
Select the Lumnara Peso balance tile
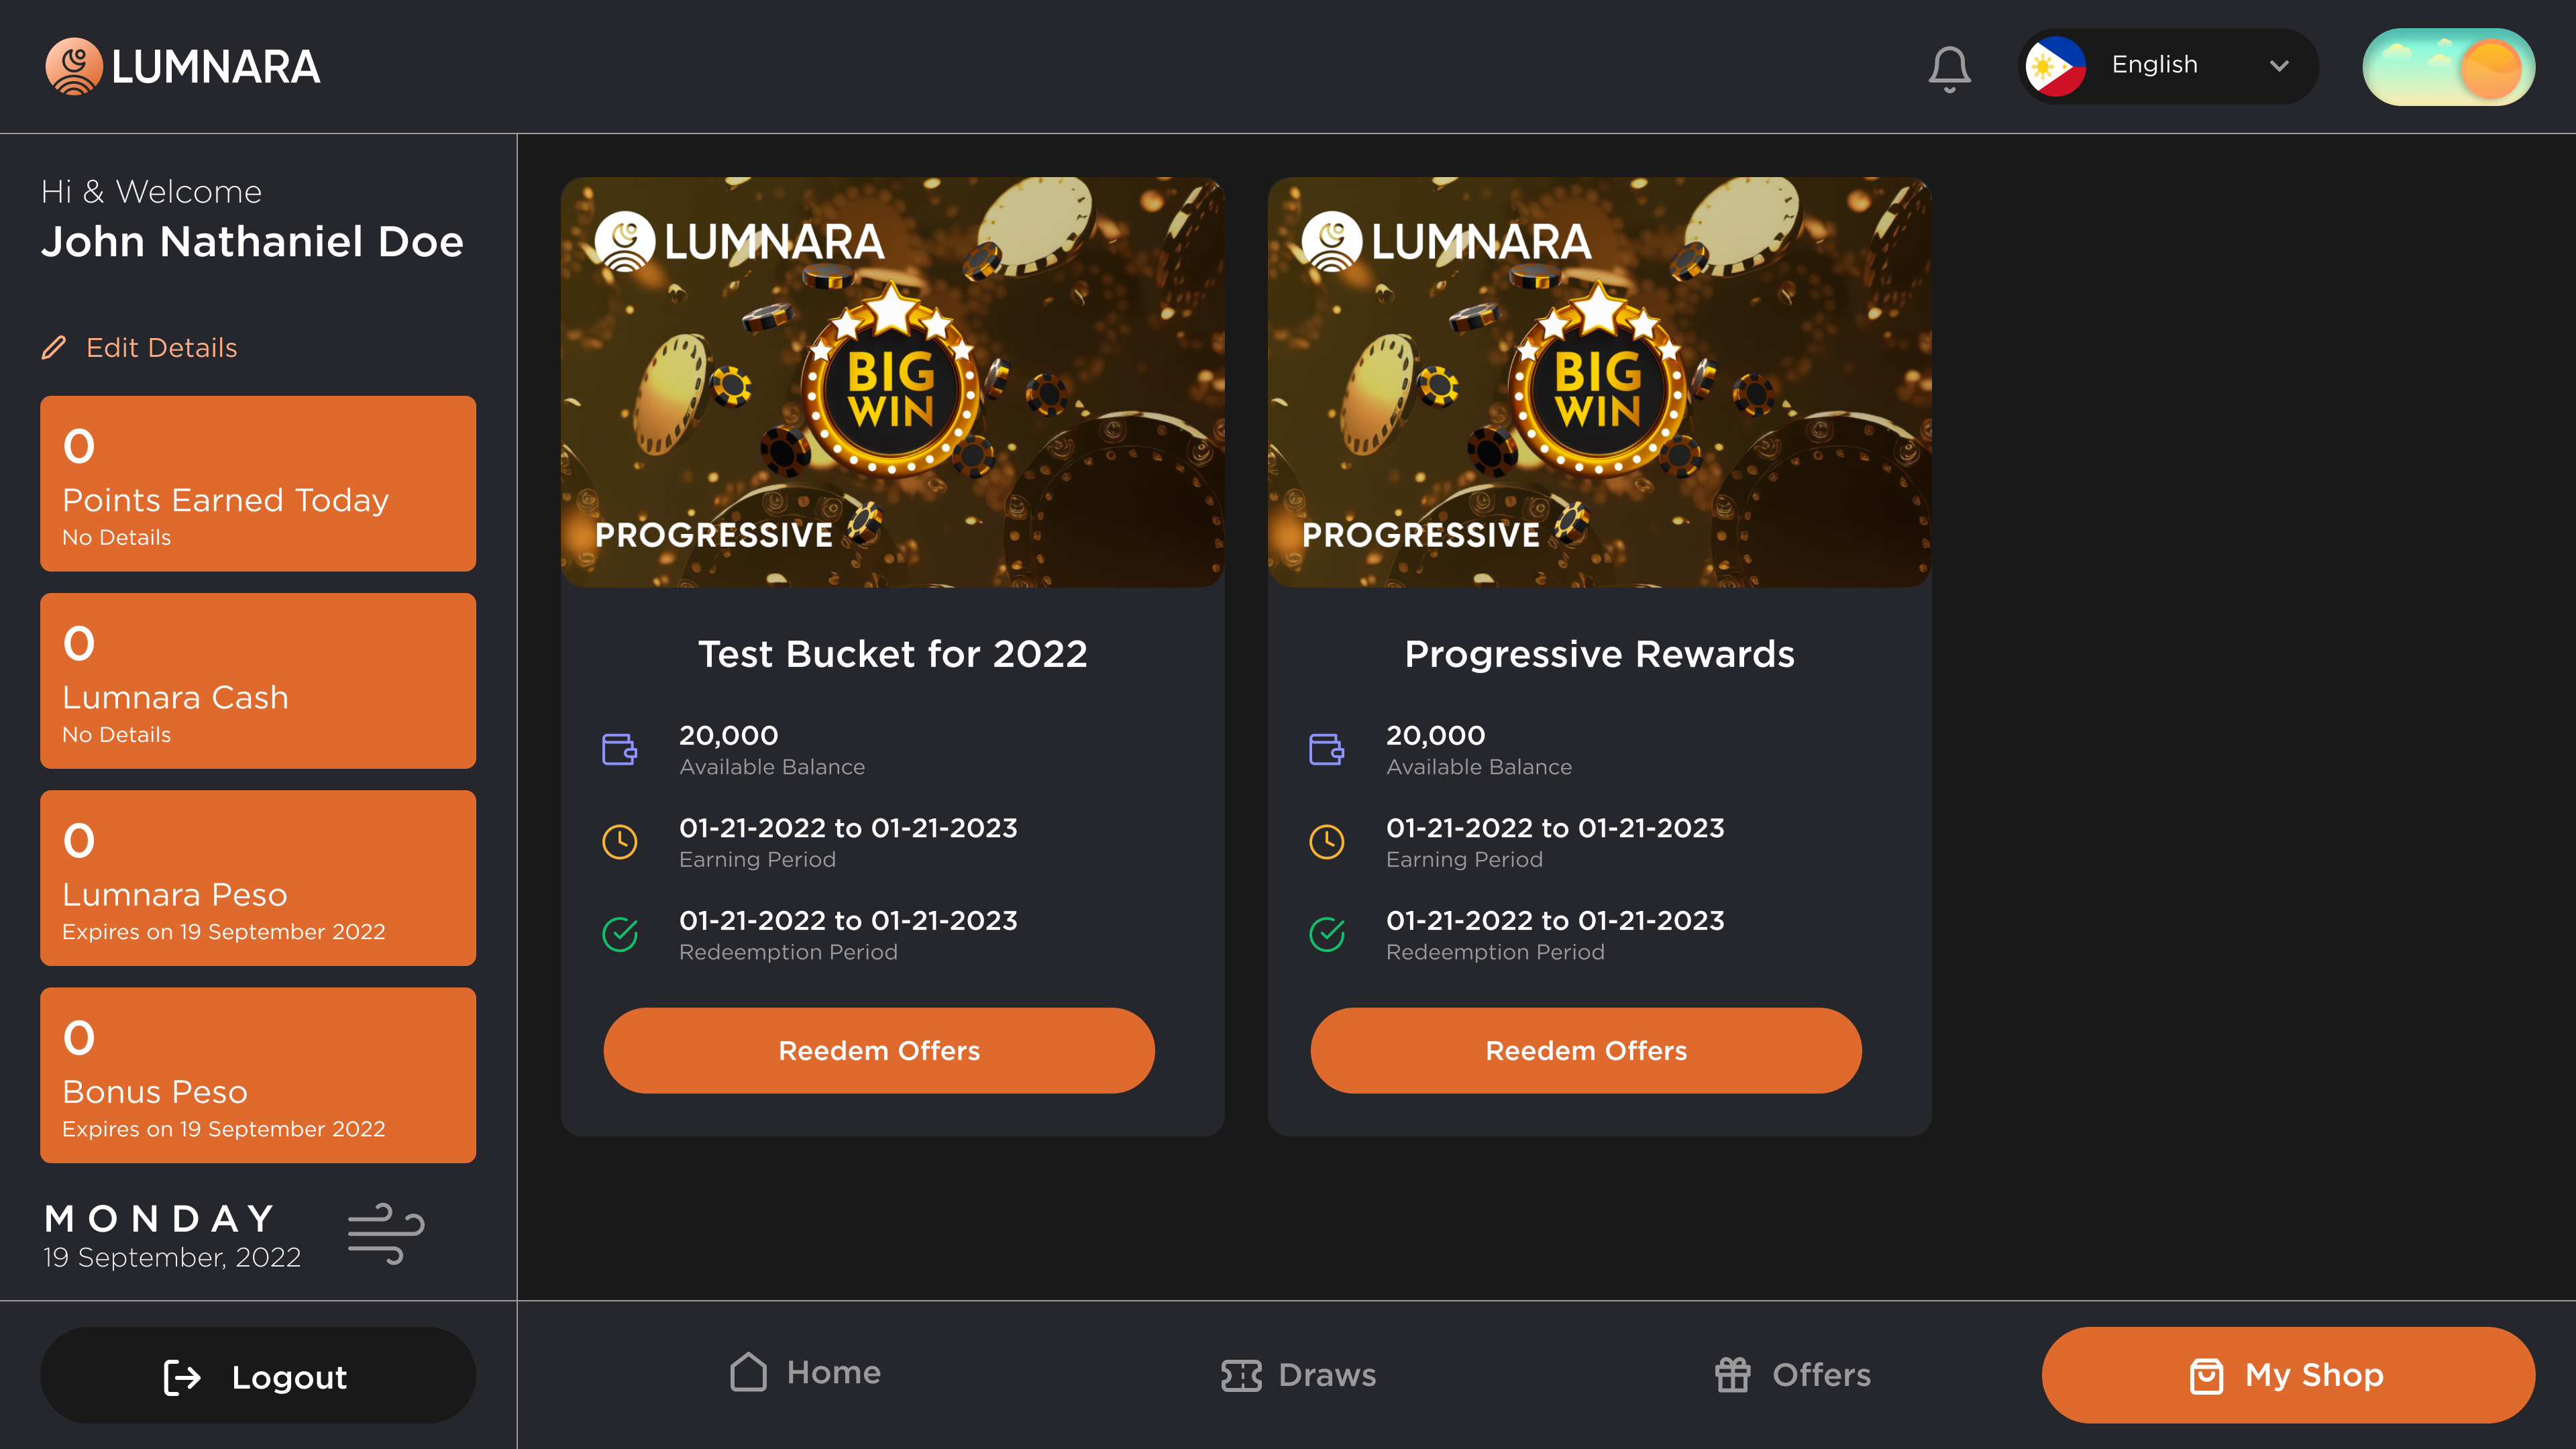[x=257, y=878]
